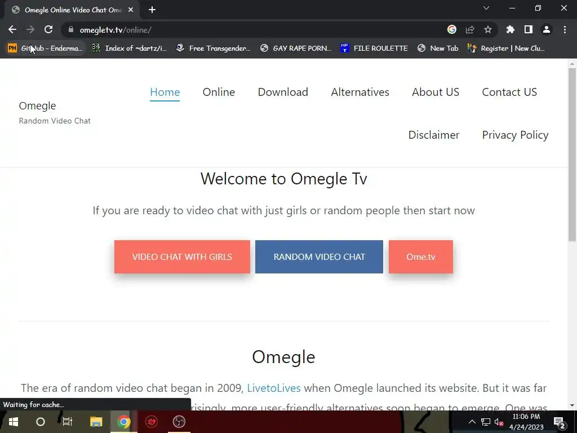Open the Online nav item
Viewport: 577px width, 433px height.
(x=219, y=92)
